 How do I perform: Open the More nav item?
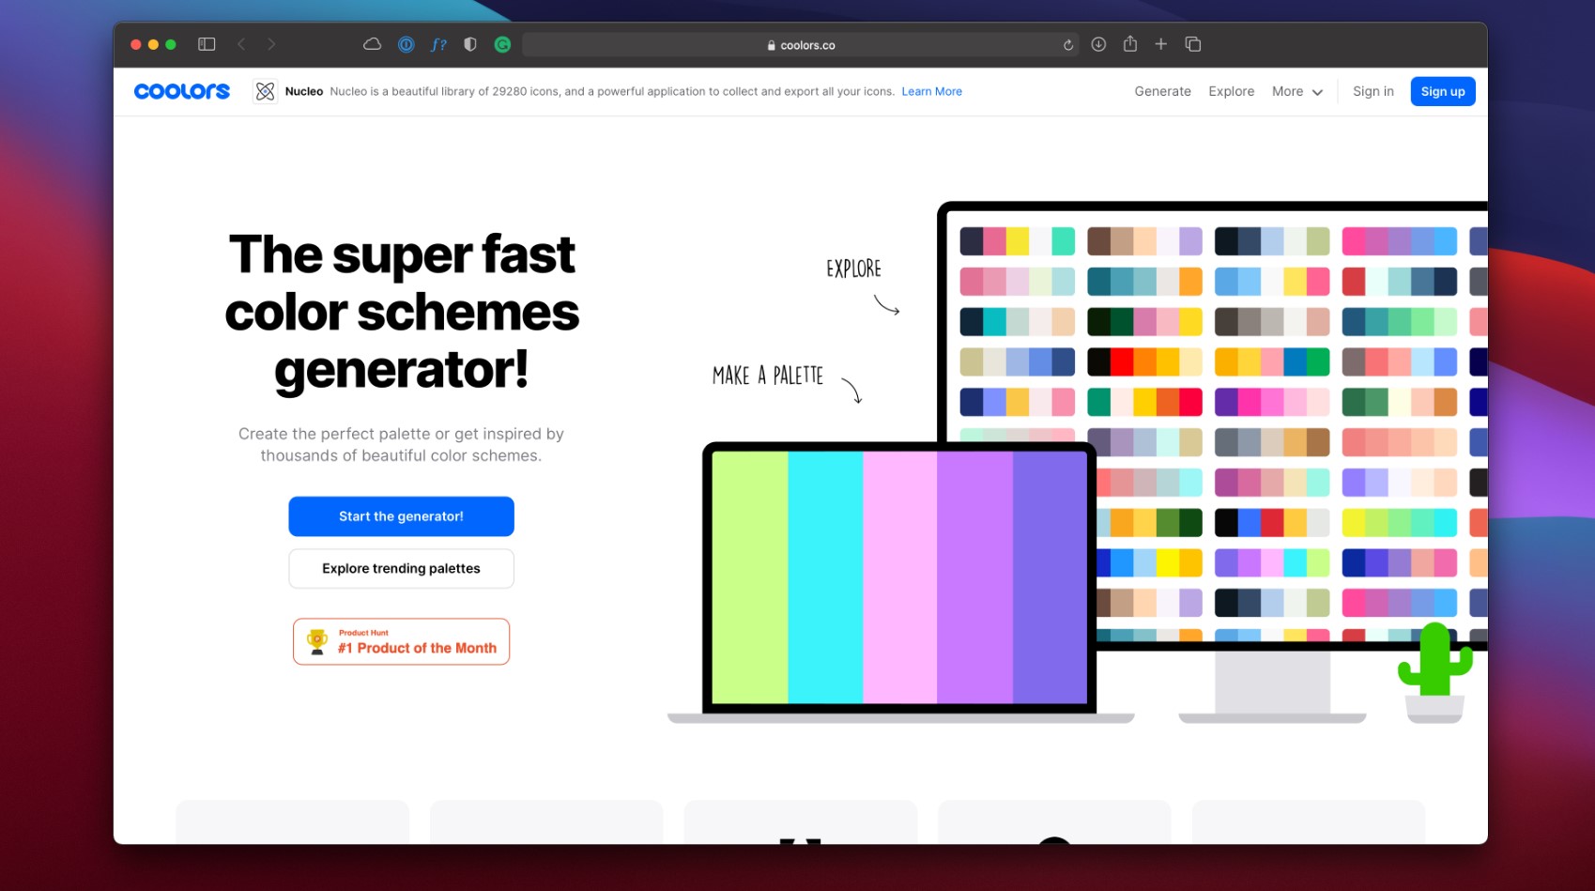pyautogui.click(x=1297, y=91)
